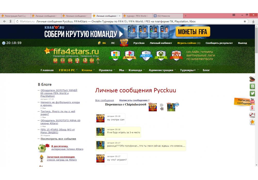The width and height of the screenshot is (258, 180).
Task: Click the МОНЕТЫ FIFA banner button
Action: point(193,32)
